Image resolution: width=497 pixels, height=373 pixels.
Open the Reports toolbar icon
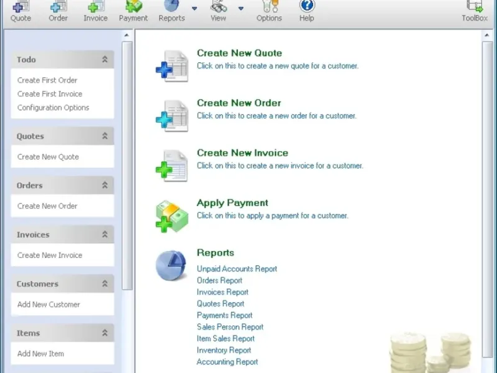pos(171,6)
